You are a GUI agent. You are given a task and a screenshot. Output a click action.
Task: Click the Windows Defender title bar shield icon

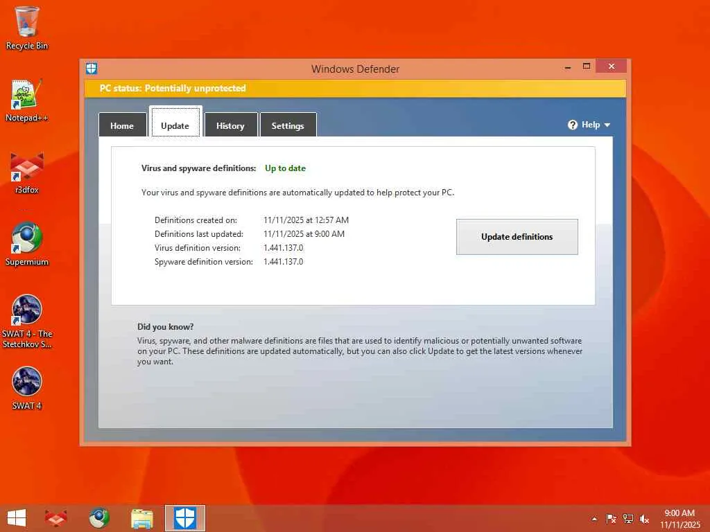92,69
